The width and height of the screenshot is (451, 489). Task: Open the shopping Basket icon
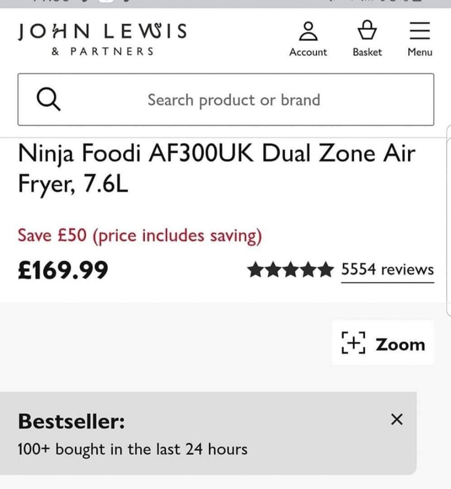click(x=367, y=31)
